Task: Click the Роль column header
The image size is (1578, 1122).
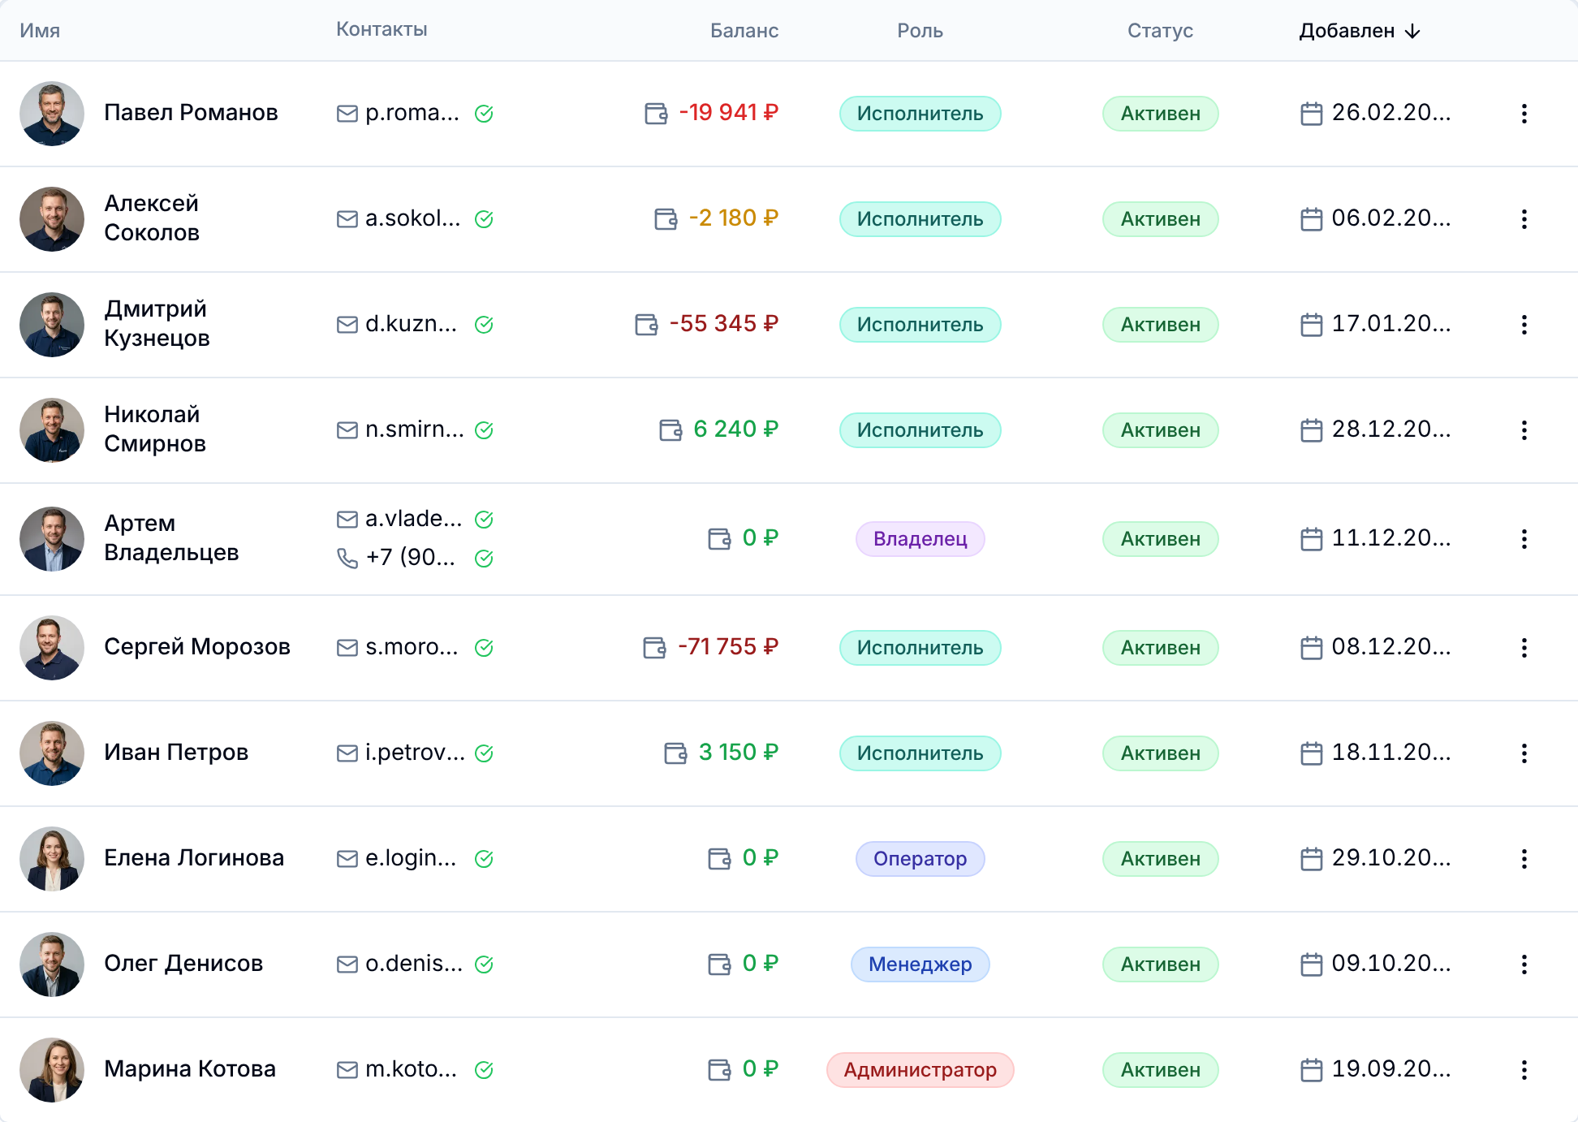Action: coord(920,31)
